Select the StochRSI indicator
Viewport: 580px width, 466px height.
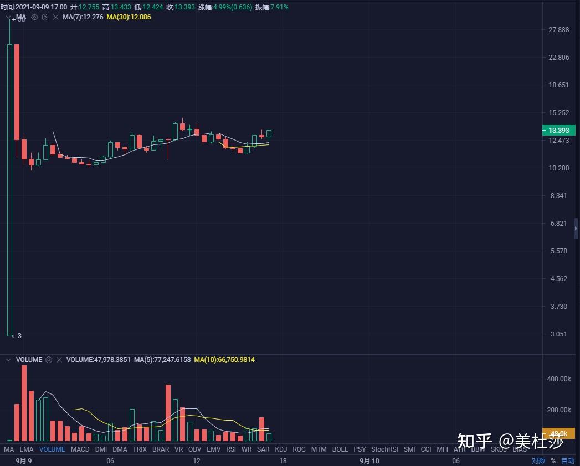pyautogui.click(x=384, y=449)
